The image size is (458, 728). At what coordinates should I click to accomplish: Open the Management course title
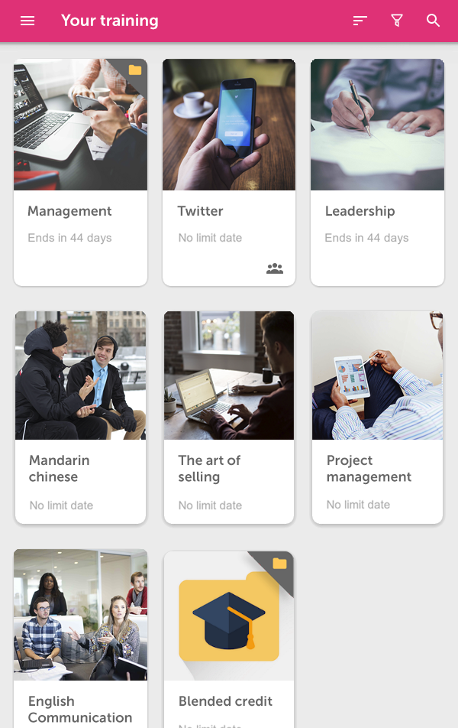click(69, 211)
